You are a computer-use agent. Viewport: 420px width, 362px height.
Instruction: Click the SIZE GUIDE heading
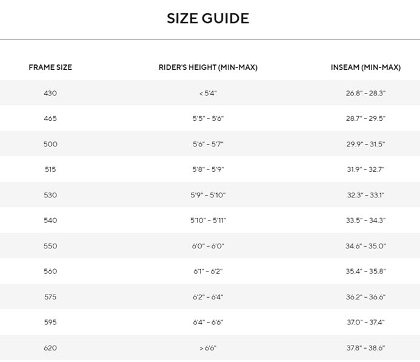pos(208,18)
